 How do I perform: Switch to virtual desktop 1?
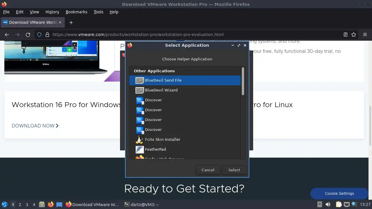click(x=13, y=205)
